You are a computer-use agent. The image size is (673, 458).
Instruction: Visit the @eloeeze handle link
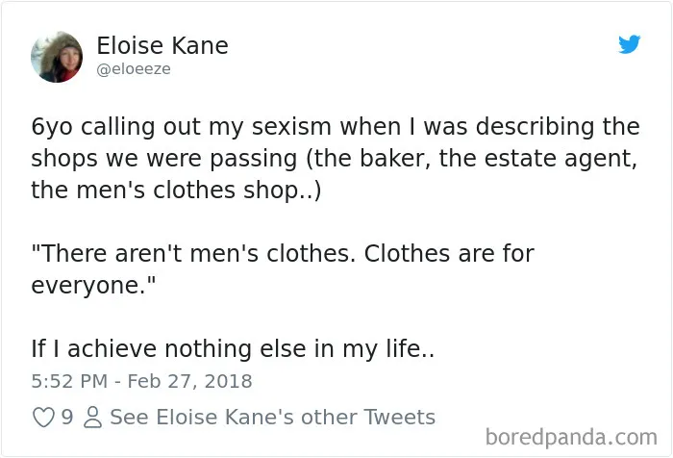click(134, 69)
